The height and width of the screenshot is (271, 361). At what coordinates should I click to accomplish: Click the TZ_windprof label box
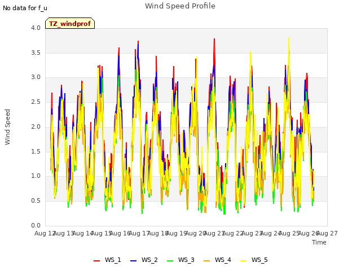[70, 23]
